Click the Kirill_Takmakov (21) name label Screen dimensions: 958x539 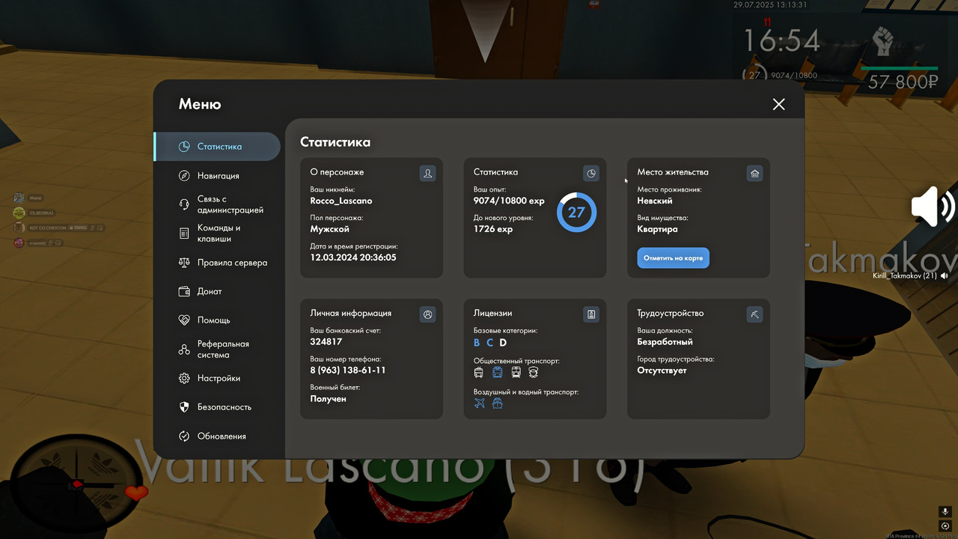click(905, 276)
